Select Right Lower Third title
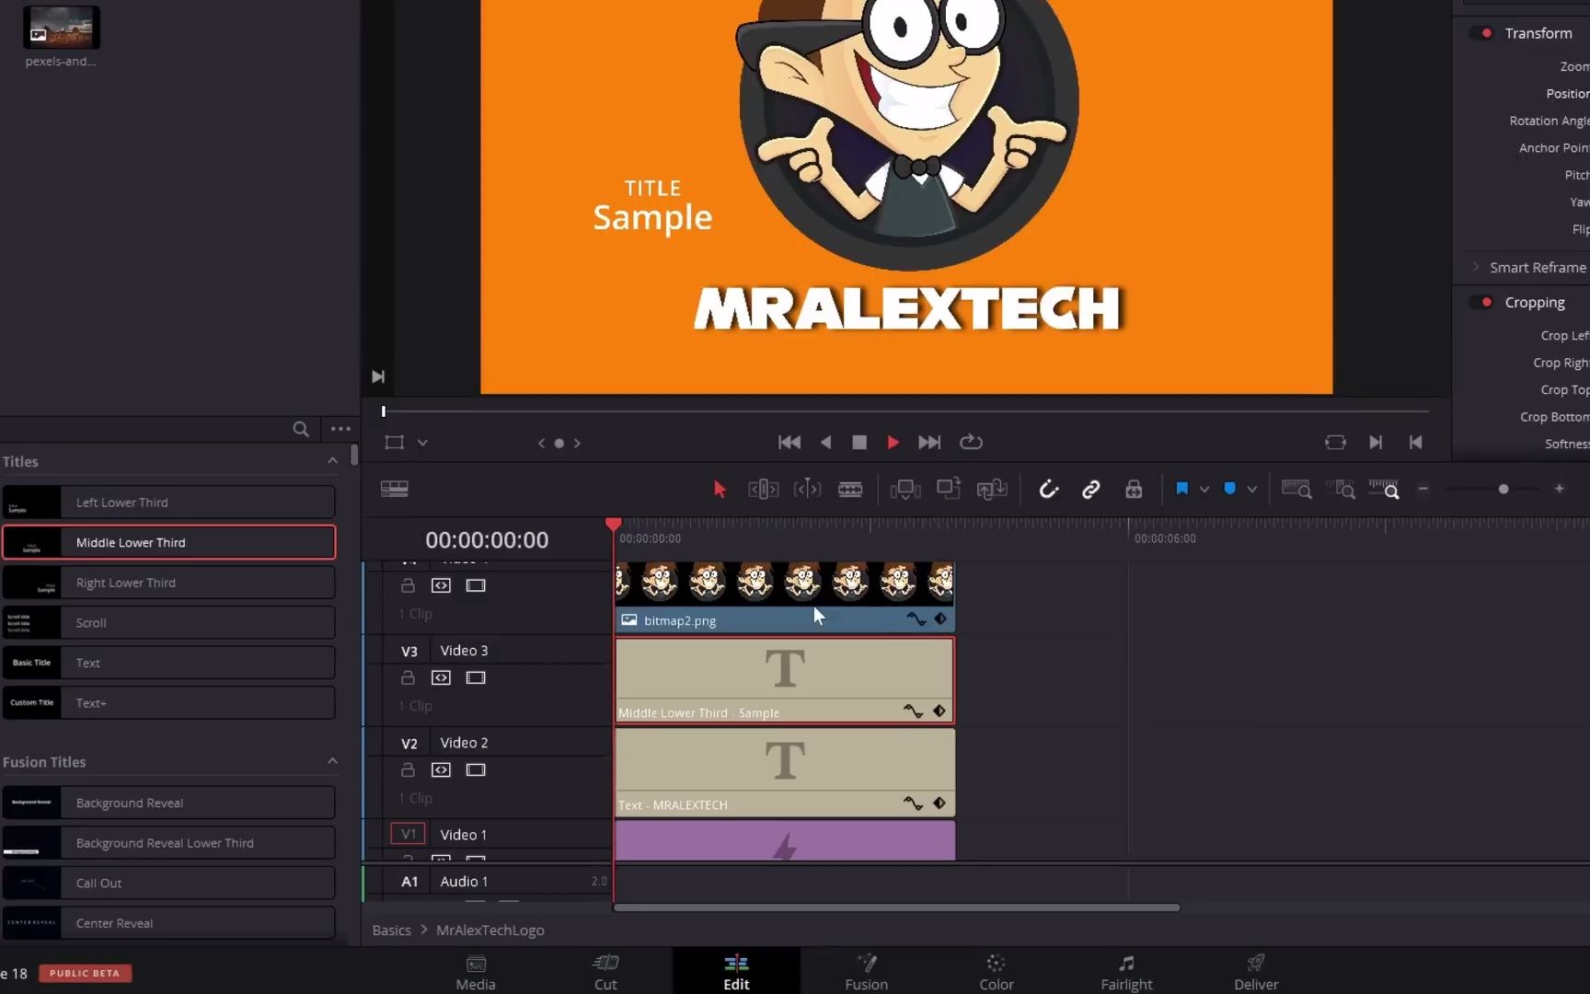Screen dimensions: 1590x994 pyautogui.click(x=168, y=583)
